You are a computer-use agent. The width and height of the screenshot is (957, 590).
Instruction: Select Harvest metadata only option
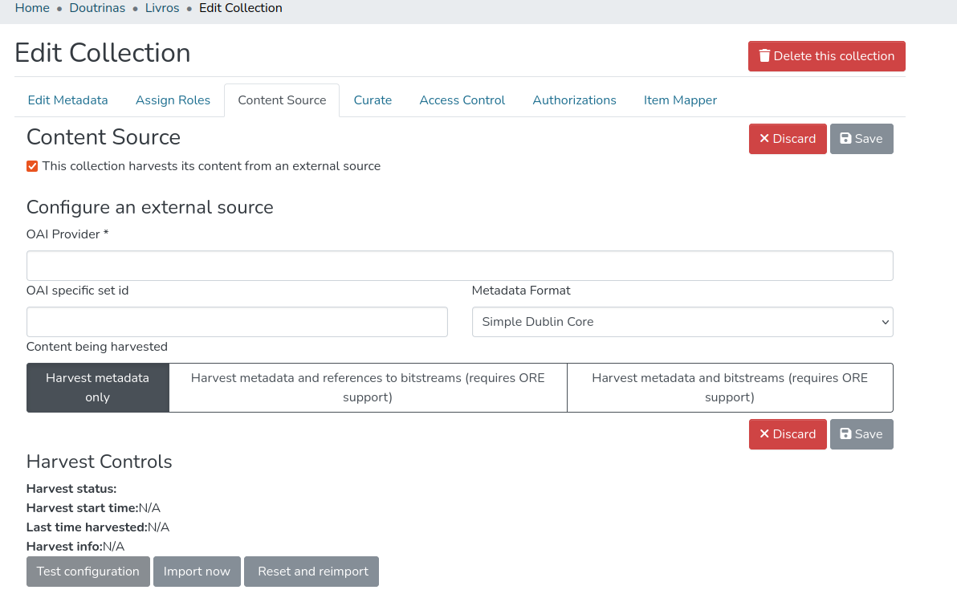[x=97, y=388]
